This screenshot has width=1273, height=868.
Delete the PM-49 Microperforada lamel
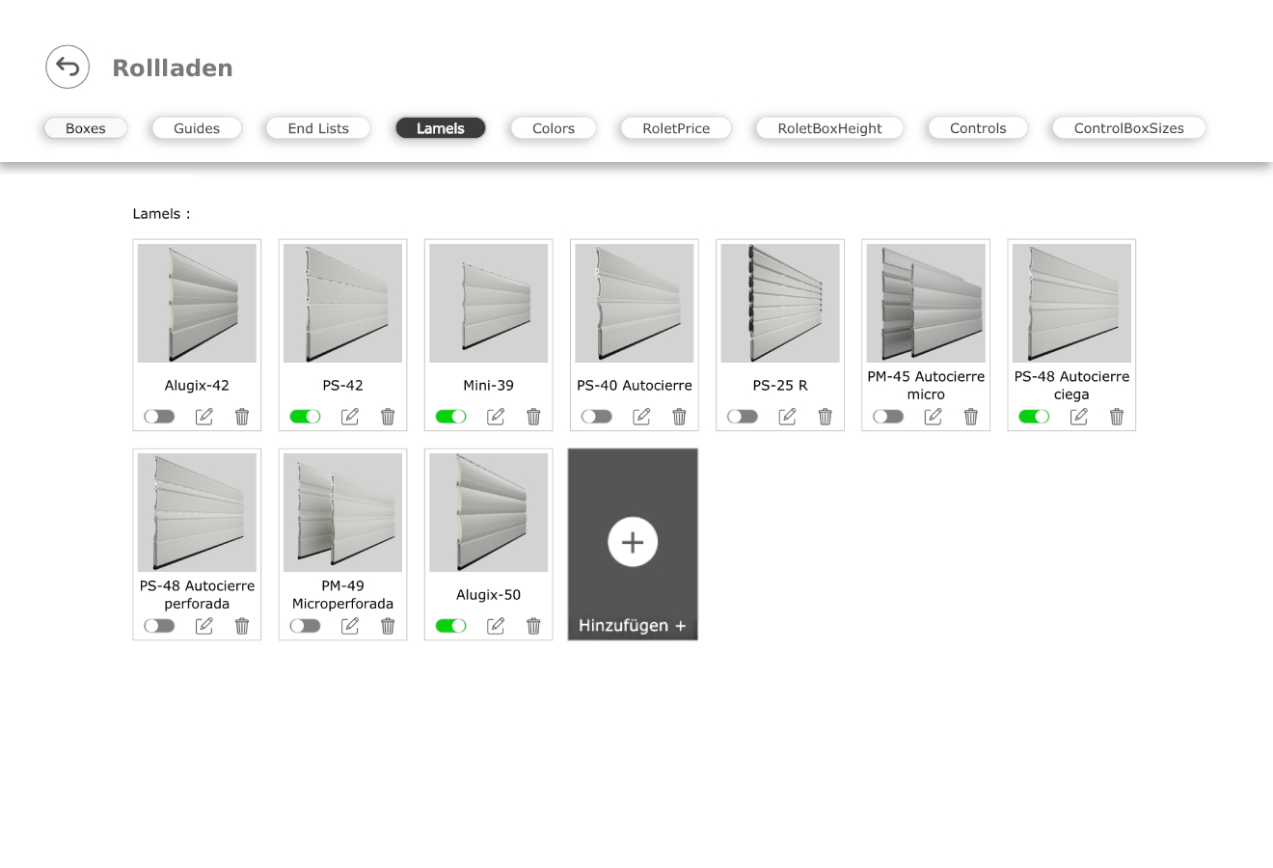tap(388, 626)
